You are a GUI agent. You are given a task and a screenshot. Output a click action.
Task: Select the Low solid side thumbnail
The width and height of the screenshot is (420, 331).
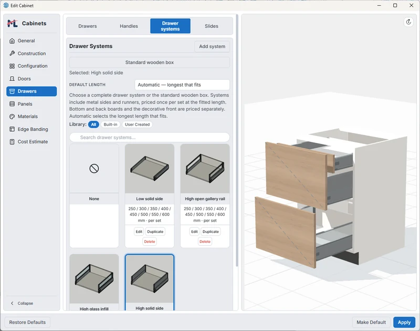coord(150,168)
